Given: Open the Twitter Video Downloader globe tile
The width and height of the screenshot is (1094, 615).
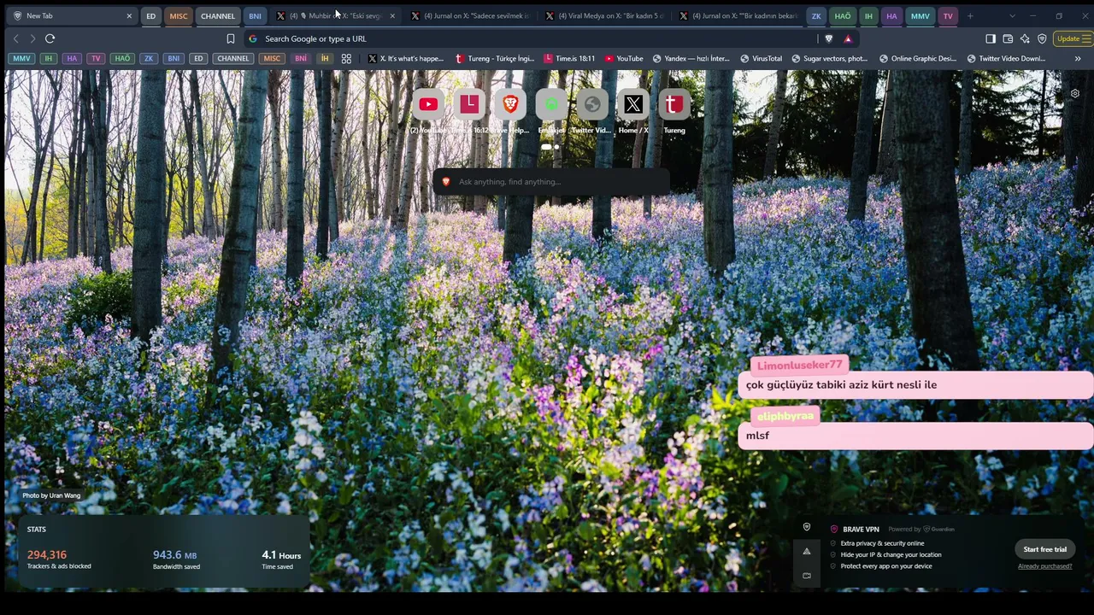Looking at the screenshot, I should point(592,105).
